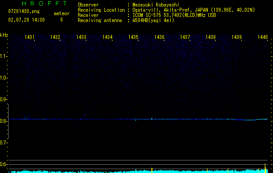The width and height of the screenshot is (273, 173).
Task: Click the 0.9 kHz axis label
Action: pyautogui.click(x=3, y=99)
